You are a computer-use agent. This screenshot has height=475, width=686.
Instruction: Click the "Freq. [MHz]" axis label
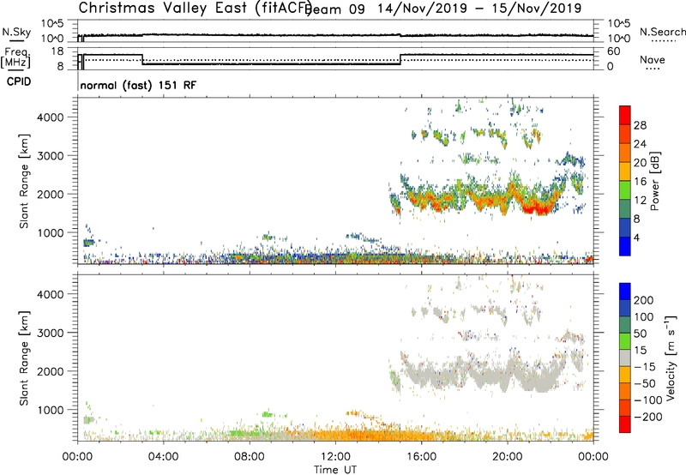[x=15, y=57]
